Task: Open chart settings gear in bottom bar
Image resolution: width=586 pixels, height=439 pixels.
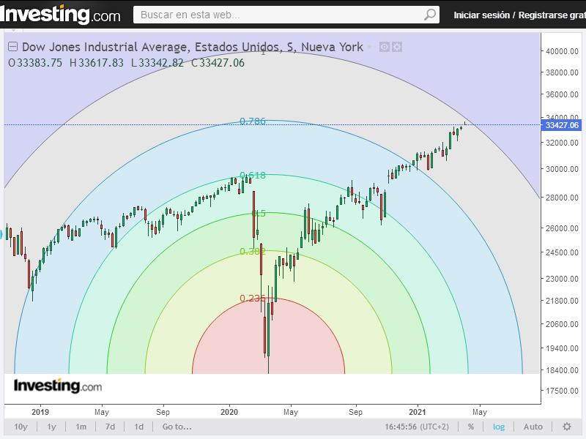Action: (566, 427)
